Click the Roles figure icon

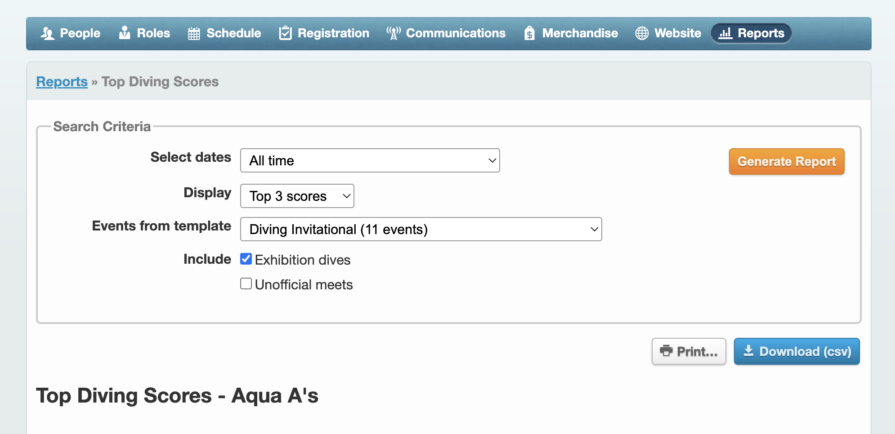coord(125,33)
